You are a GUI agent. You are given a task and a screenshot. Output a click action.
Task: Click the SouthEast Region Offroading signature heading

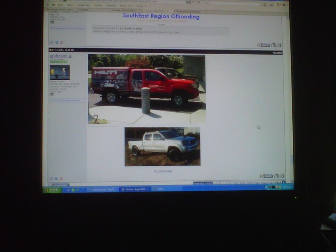click(x=161, y=16)
